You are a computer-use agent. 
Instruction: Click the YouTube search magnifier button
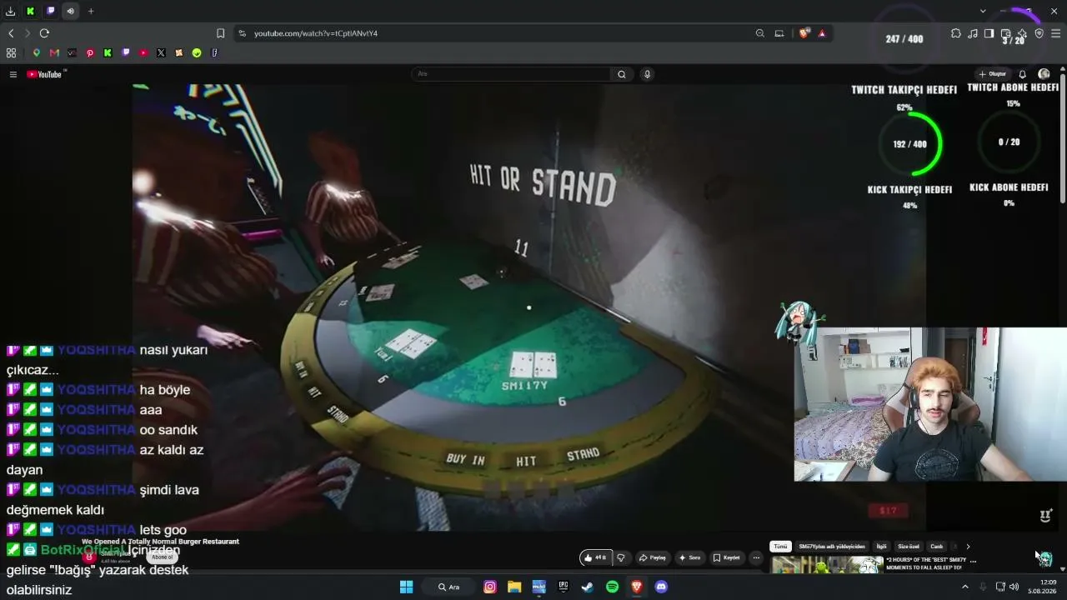click(621, 74)
